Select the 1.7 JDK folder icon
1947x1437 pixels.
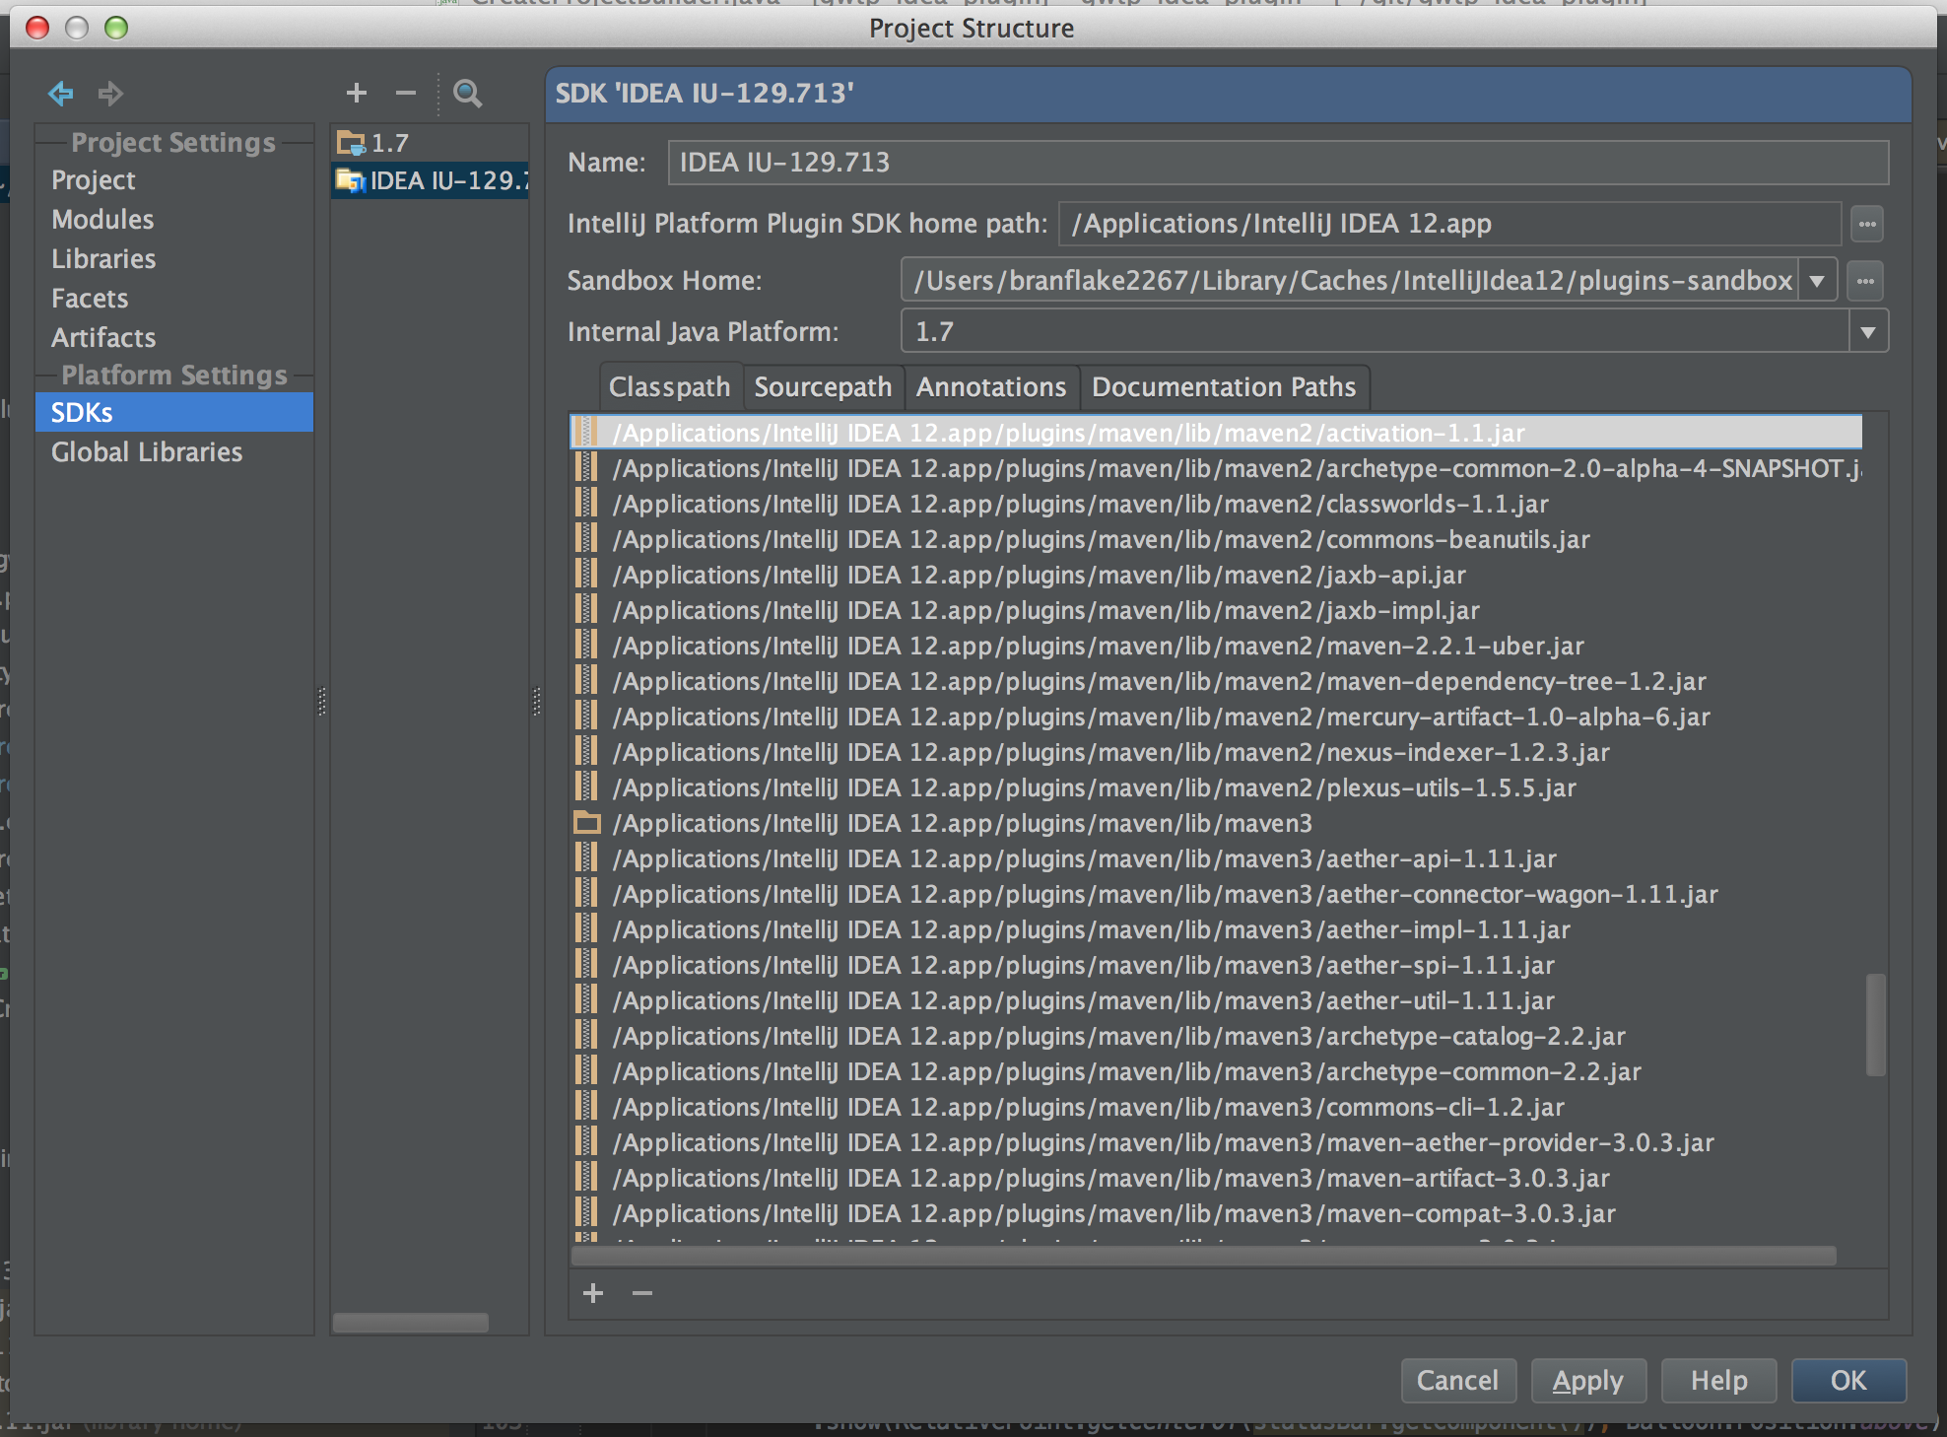click(x=351, y=143)
